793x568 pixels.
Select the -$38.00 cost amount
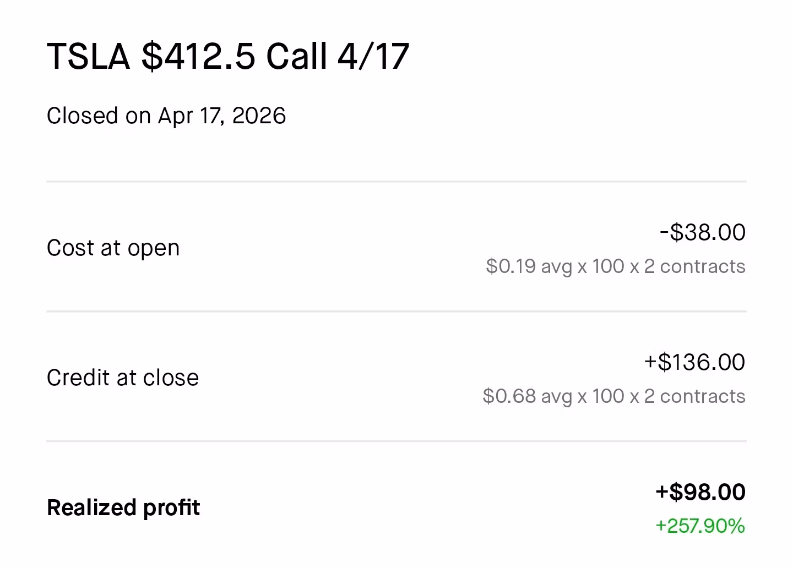coord(703,232)
